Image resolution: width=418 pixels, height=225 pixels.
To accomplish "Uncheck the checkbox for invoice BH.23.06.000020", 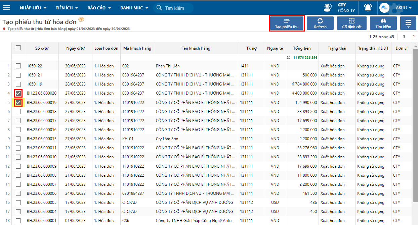I will click(x=18, y=93).
